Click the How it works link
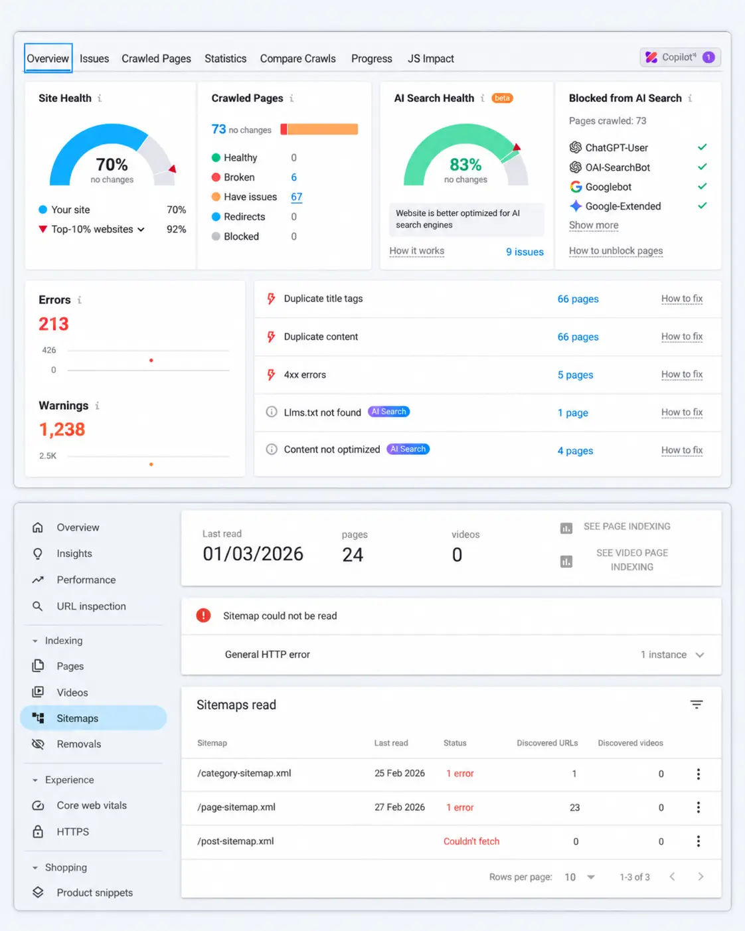745x931 pixels. 417,251
